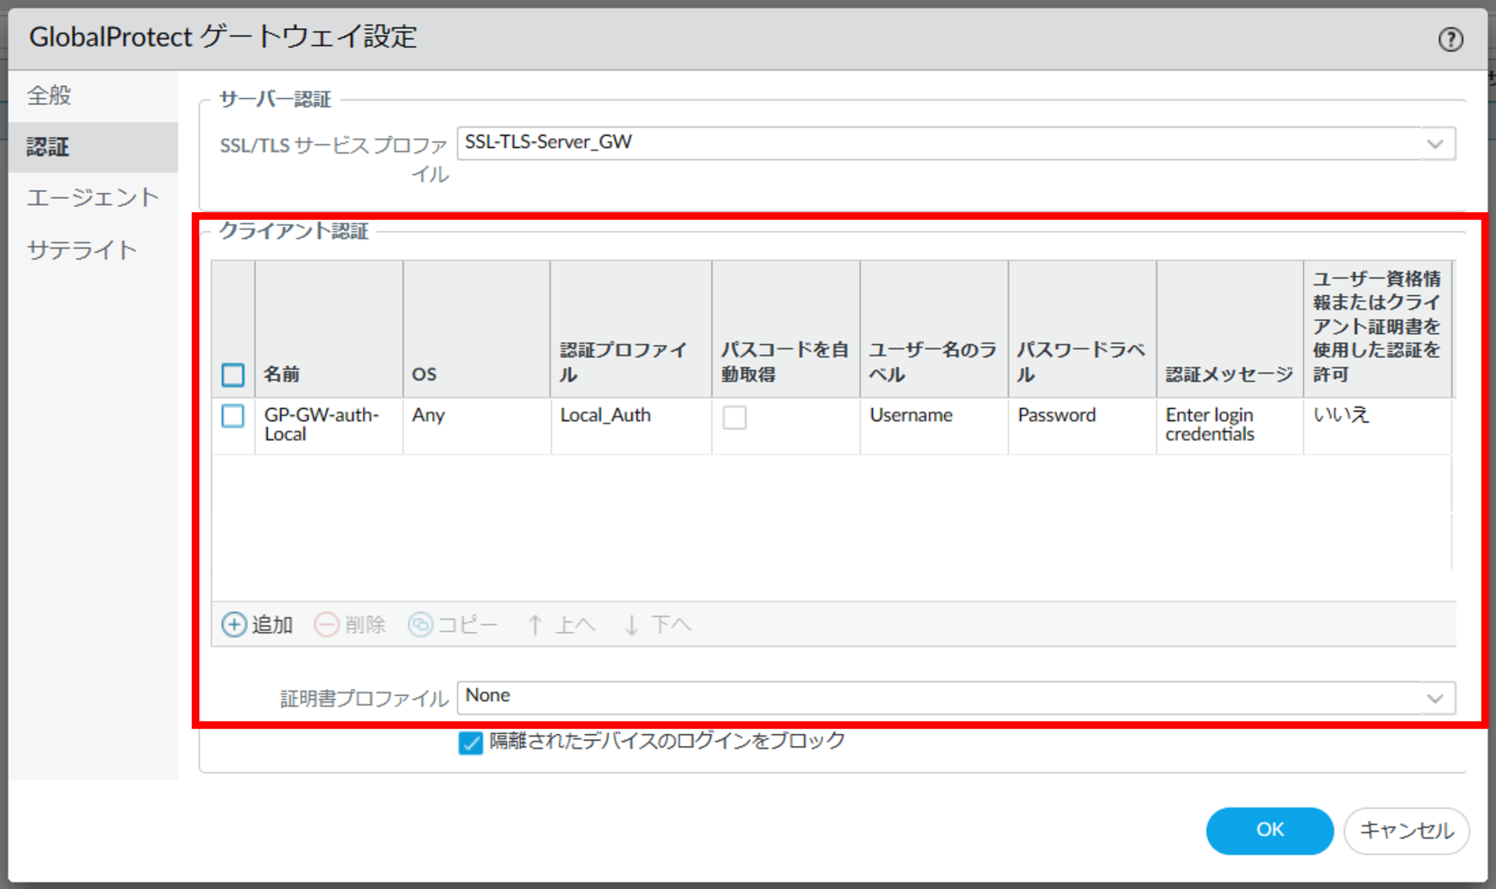
Task: Click the Local_Auth profile cell
Action: point(605,415)
